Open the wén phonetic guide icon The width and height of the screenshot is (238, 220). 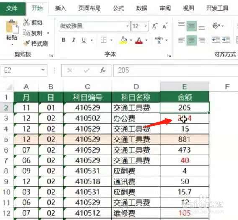(x=159, y=40)
